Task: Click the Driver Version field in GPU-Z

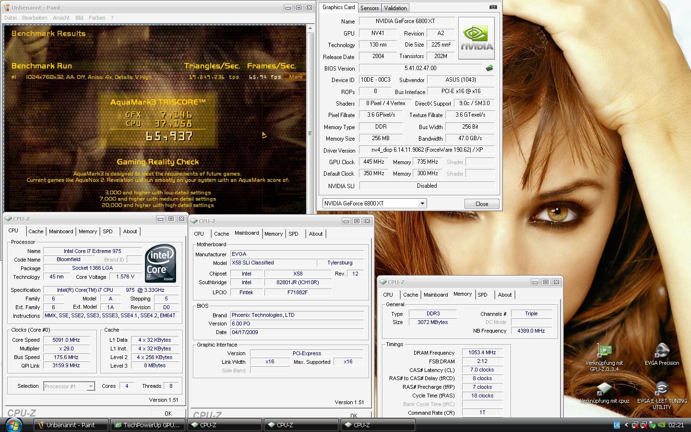Action: pos(427,150)
